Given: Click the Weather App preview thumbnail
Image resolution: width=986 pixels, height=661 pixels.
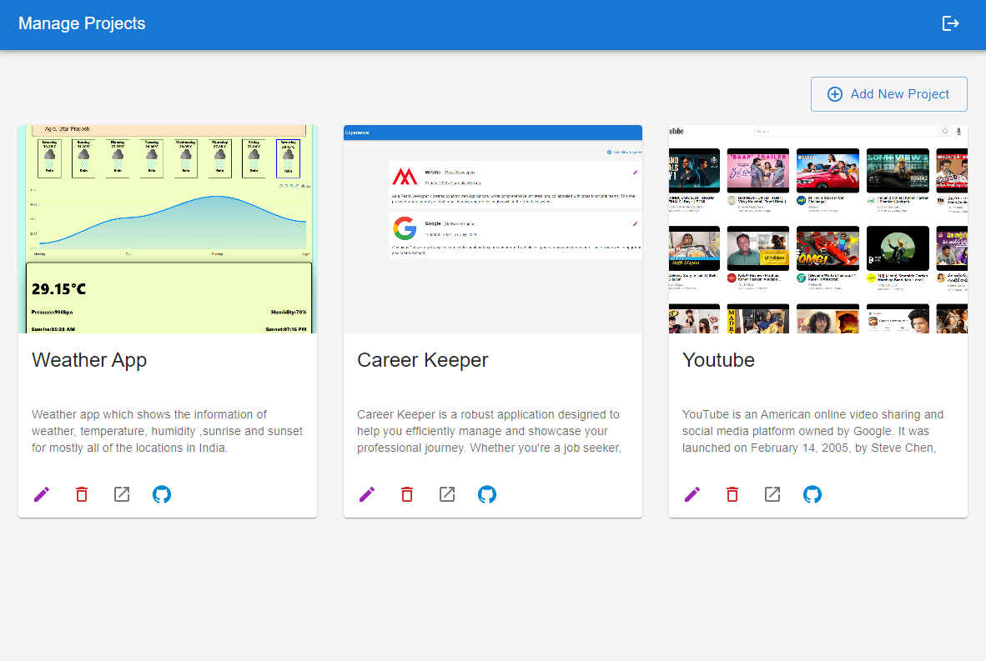Looking at the screenshot, I should [x=168, y=229].
